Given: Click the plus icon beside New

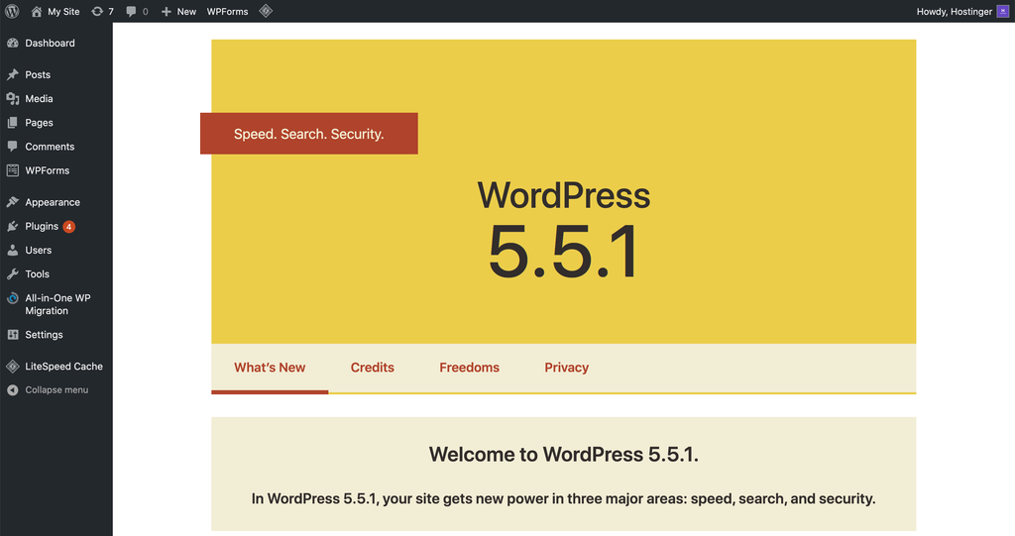Looking at the screenshot, I should (x=167, y=11).
